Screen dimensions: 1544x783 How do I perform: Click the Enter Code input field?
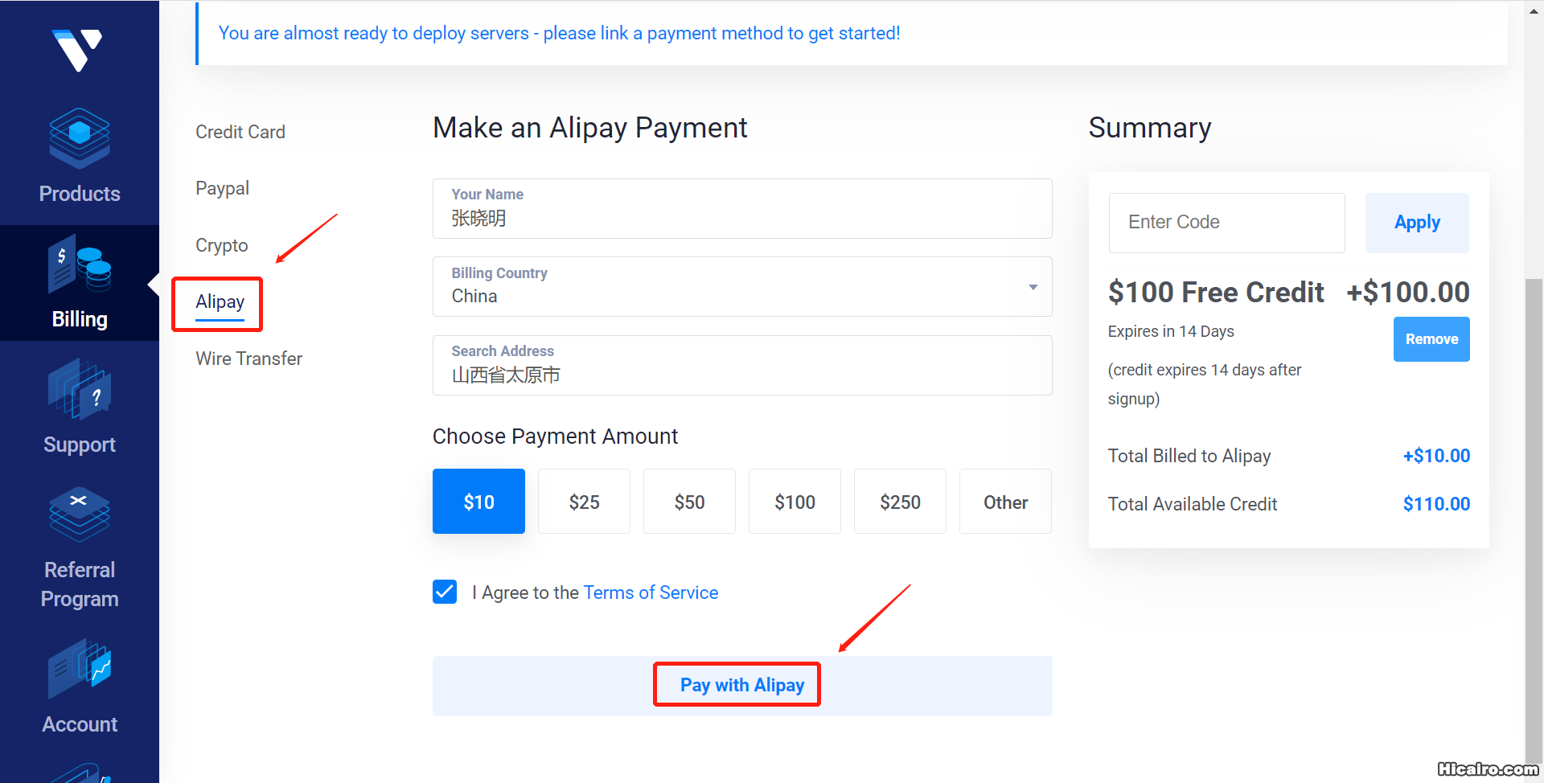(x=1226, y=223)
